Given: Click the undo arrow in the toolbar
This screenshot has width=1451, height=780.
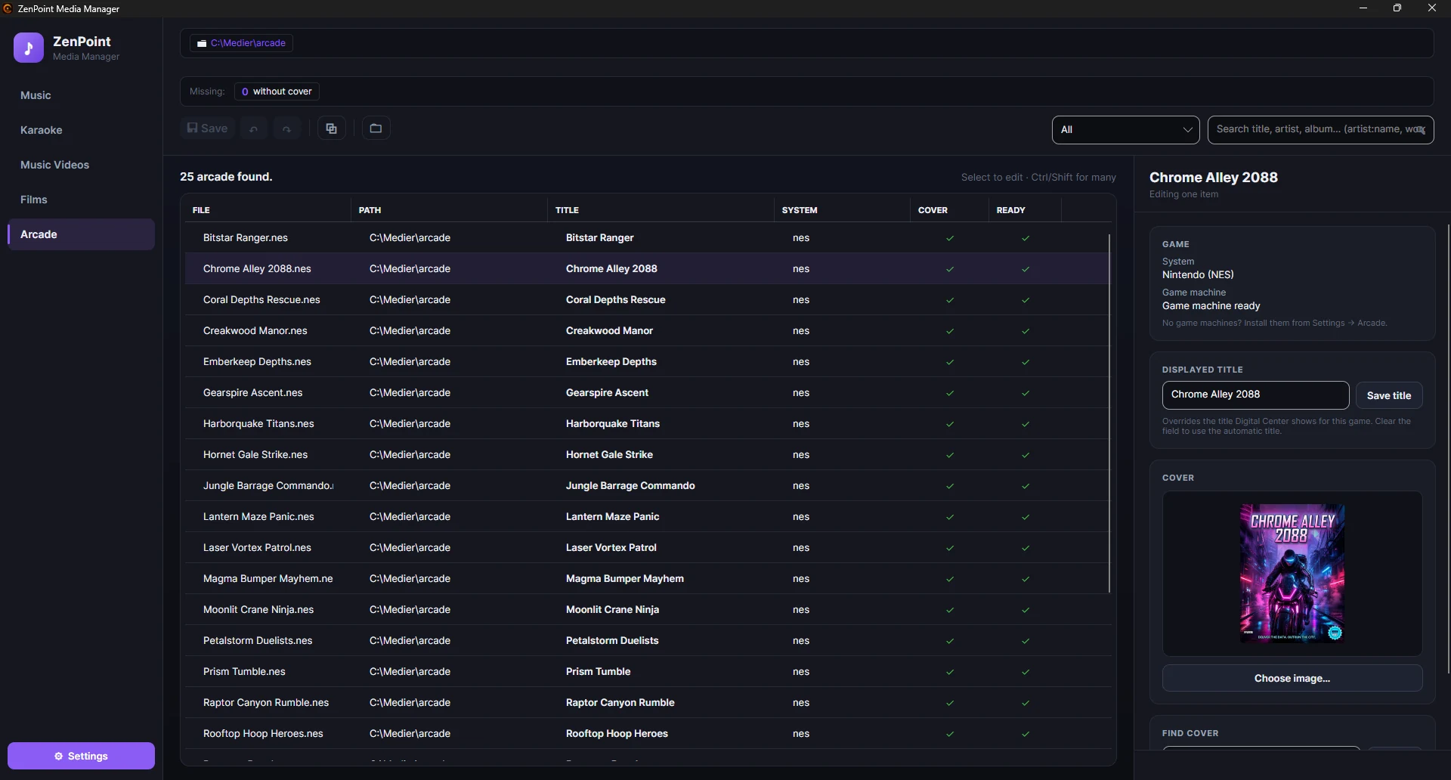Looking at the screenshot, I should point(254,128).
